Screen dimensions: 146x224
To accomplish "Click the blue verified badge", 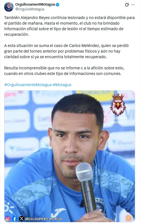I will (58, 4).
